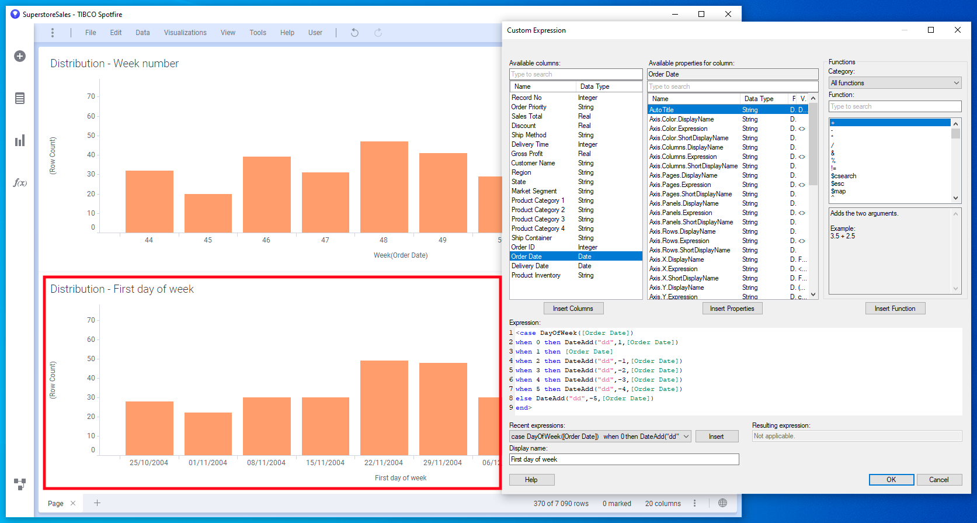Open the Visualizations menu
The height and width of the screenshot is (523, 977).
coord(185,33)
